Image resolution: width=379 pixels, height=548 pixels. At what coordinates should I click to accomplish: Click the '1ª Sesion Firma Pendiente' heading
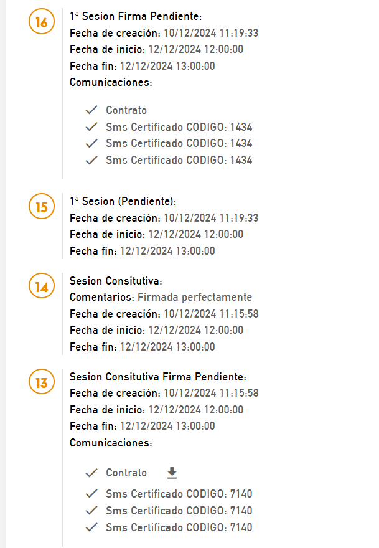coord(136,17)
